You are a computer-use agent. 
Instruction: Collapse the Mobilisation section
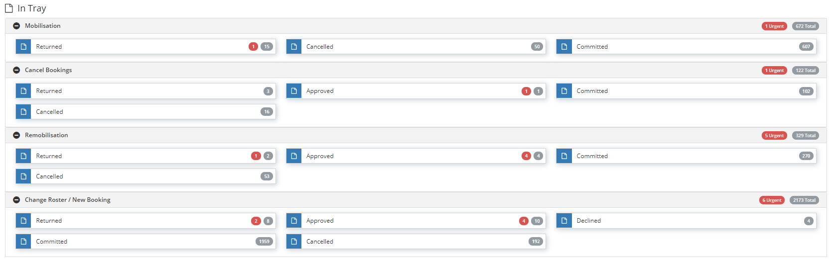tap(16, 26)
